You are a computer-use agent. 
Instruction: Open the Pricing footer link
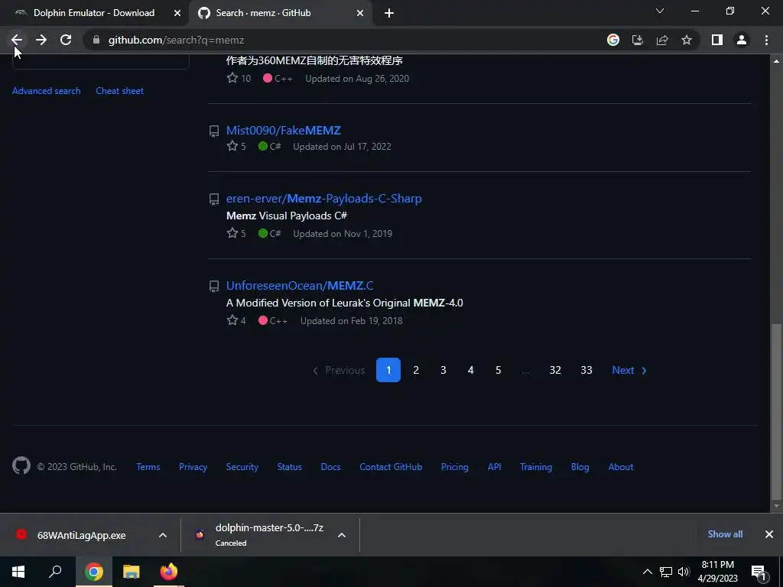tap(455, 467)
